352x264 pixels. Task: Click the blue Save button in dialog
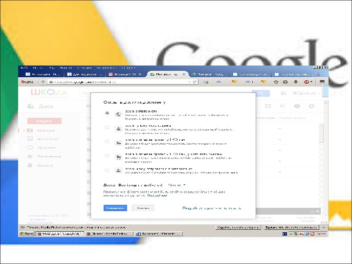pos(115,208)
